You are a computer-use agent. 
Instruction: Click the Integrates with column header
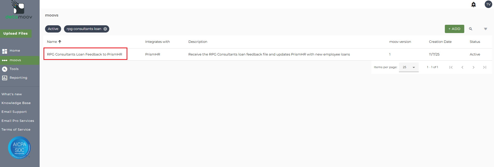(x=157, y=42)
